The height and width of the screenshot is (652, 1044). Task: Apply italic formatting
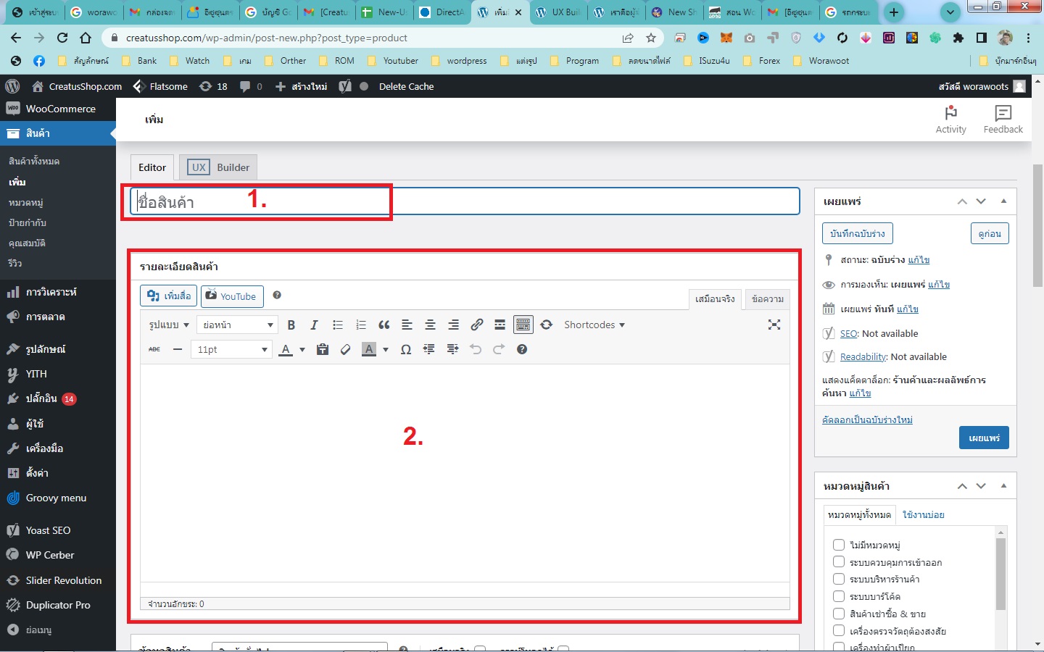point(314,325)
